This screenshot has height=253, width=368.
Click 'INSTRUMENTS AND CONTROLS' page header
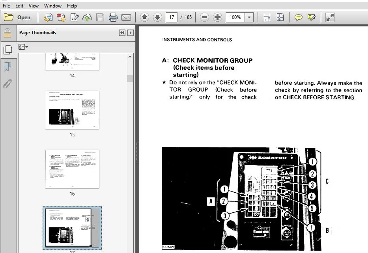pyautogui.click(x=197, y=40)
